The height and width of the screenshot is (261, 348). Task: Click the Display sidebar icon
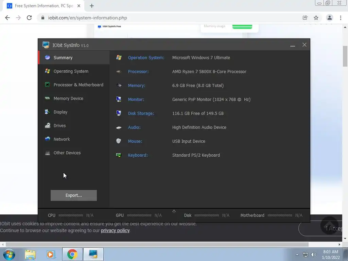47,111
